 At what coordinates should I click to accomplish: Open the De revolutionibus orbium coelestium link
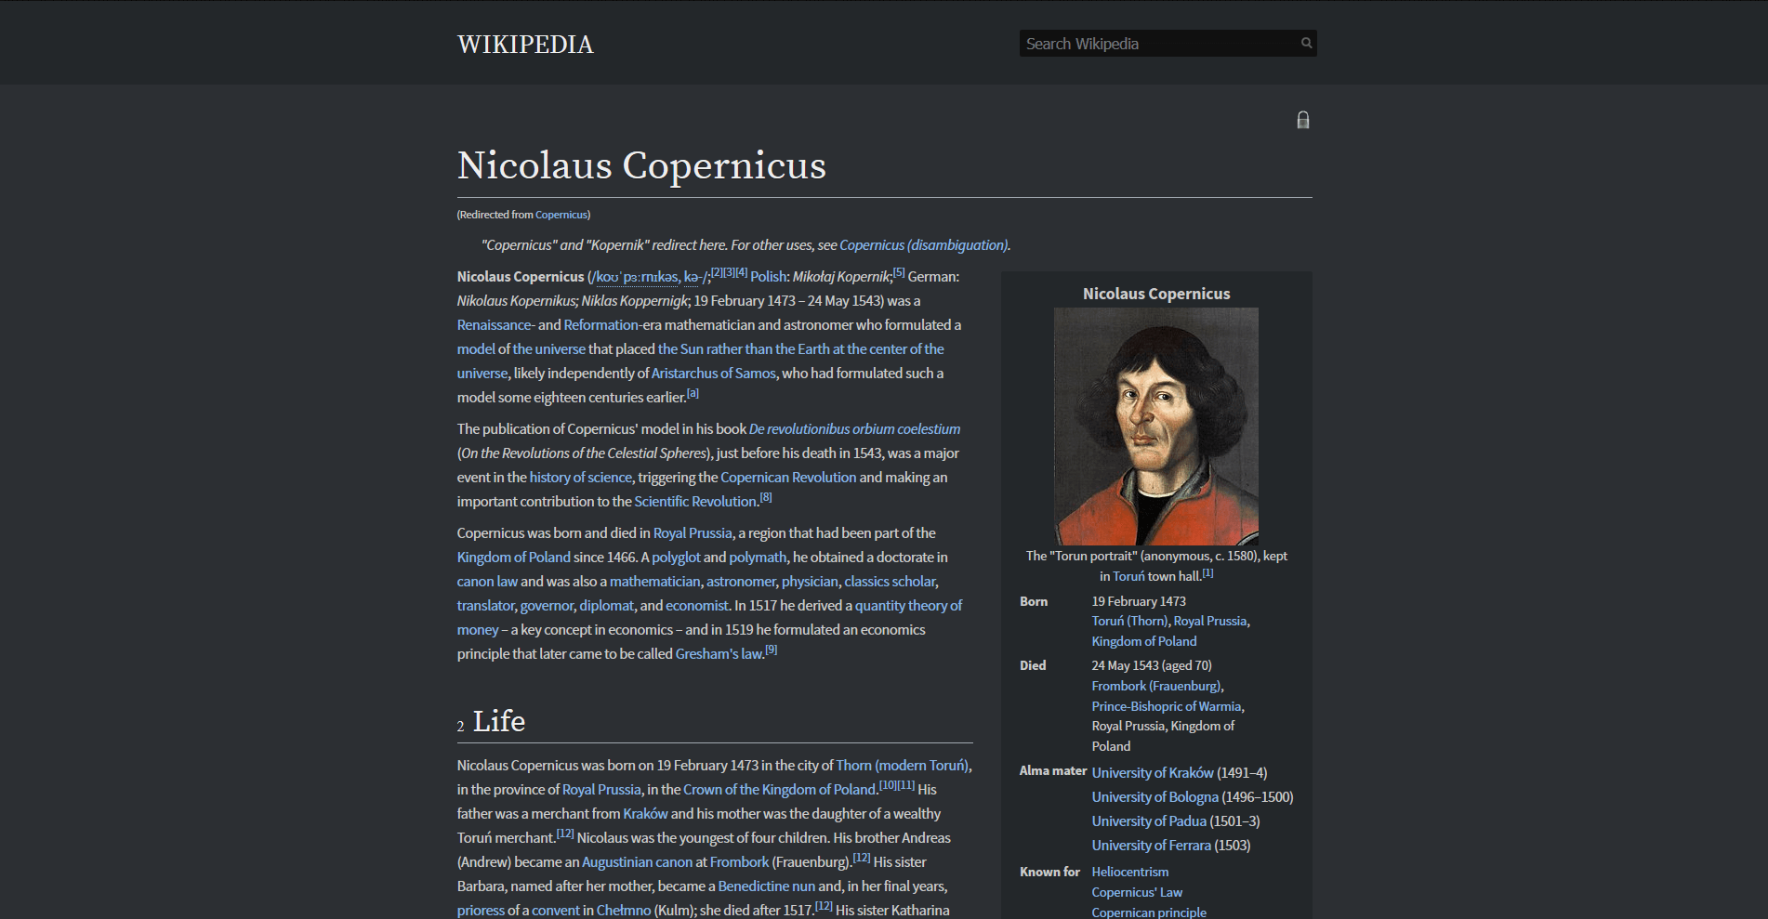click(853, 428)
